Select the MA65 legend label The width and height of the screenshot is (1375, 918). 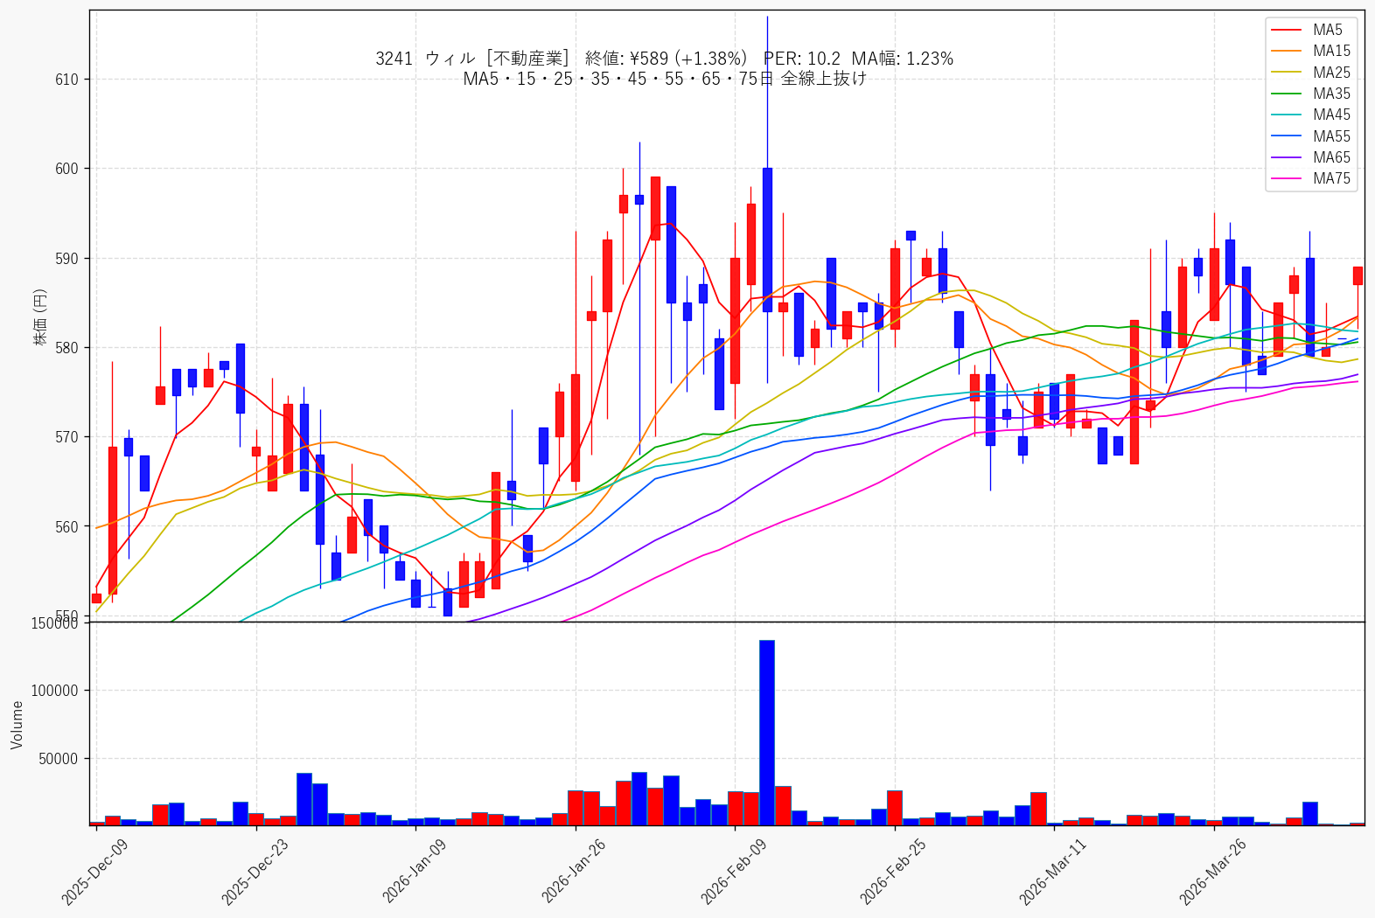tap(1331, 157)
